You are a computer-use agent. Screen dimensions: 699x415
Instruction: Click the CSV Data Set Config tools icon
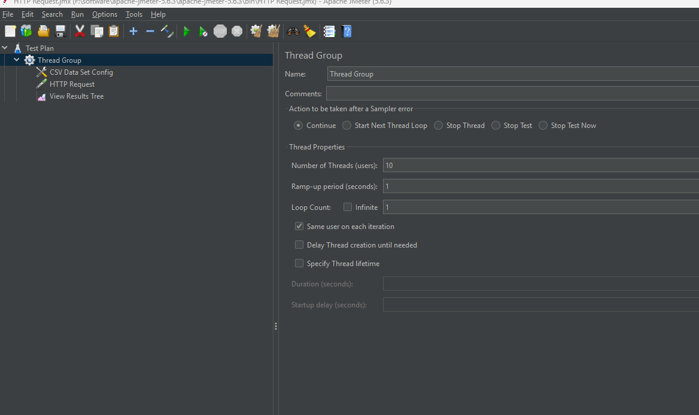(x=41, y=72)
